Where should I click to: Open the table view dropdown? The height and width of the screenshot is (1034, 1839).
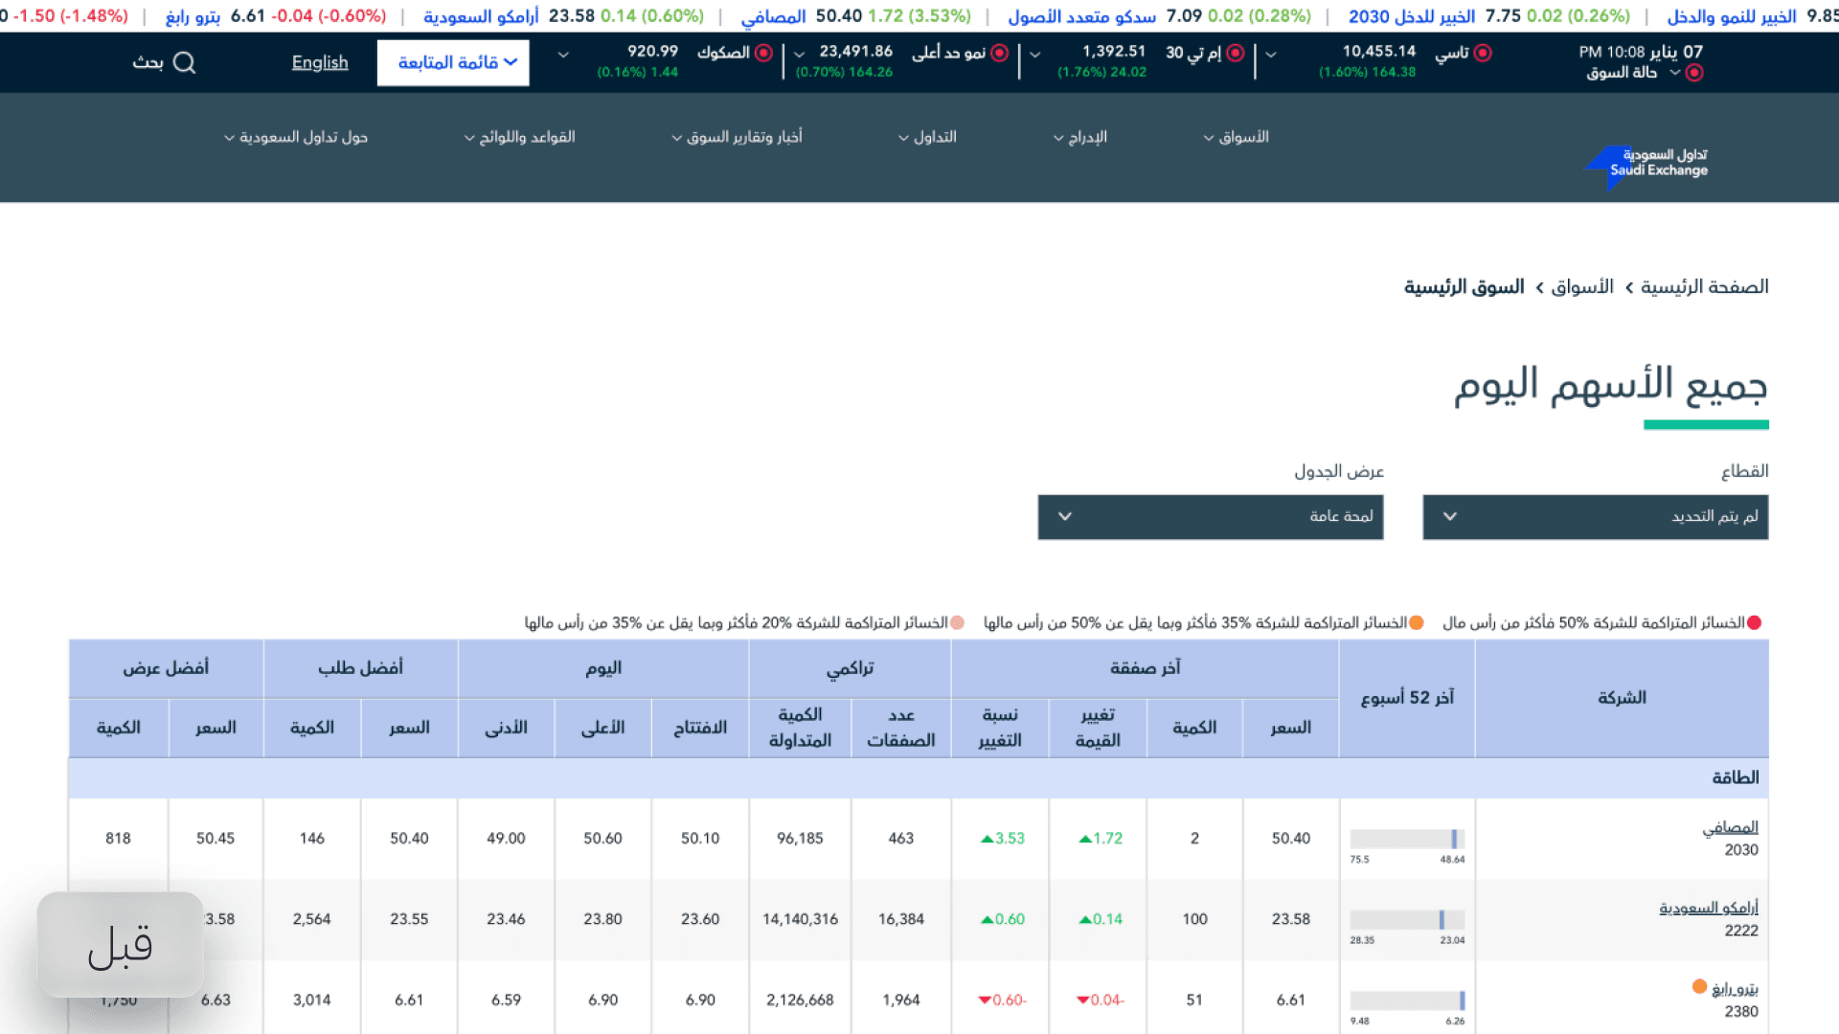click(1210, 517)
